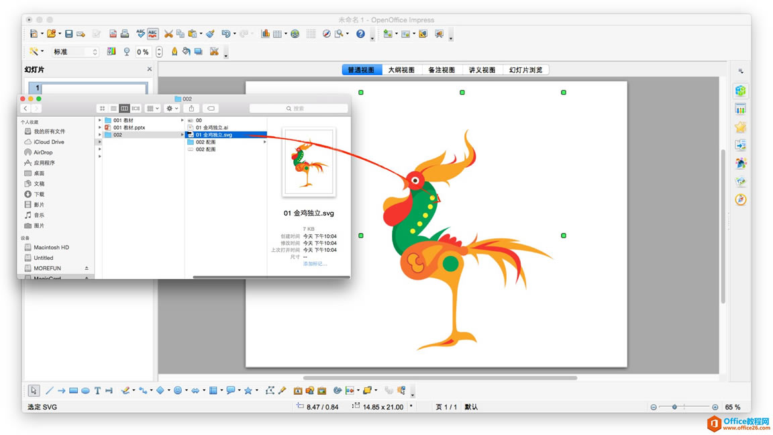The width and height of the screenshot is (773, 435).
Task: Open the 标准 presentation style dropdown
Action: point(93,52)
